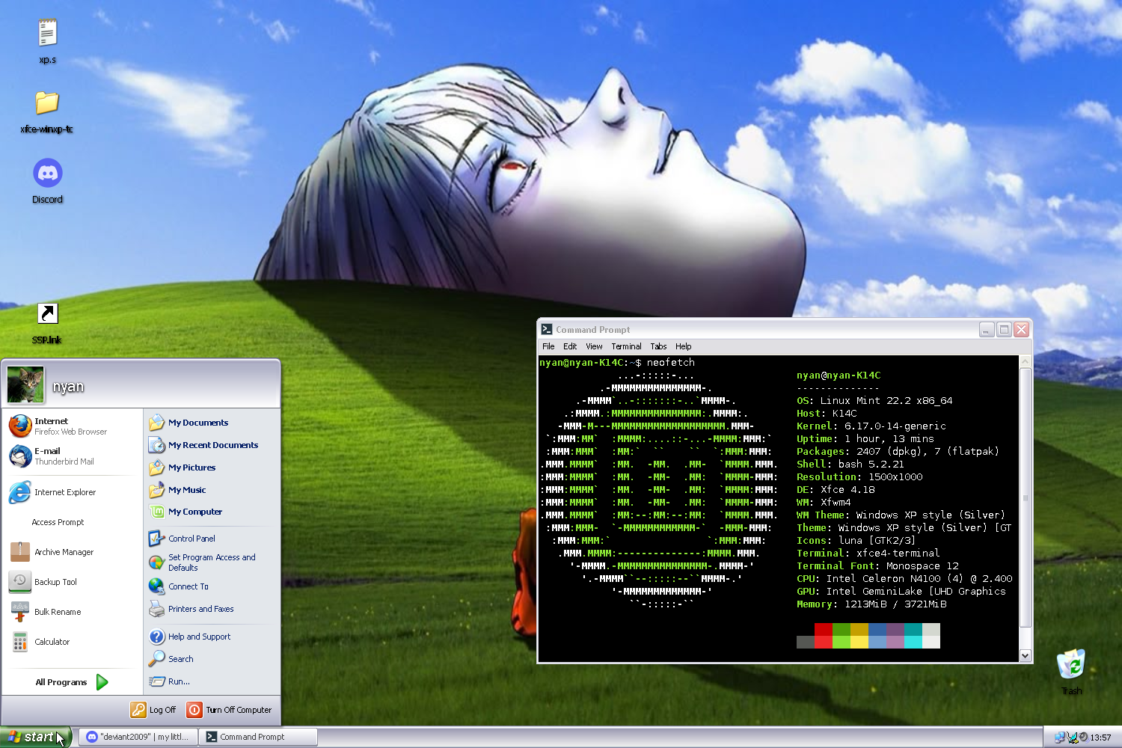
Task: Open Set Program Access and Defaults
Action: pos(209,562)
